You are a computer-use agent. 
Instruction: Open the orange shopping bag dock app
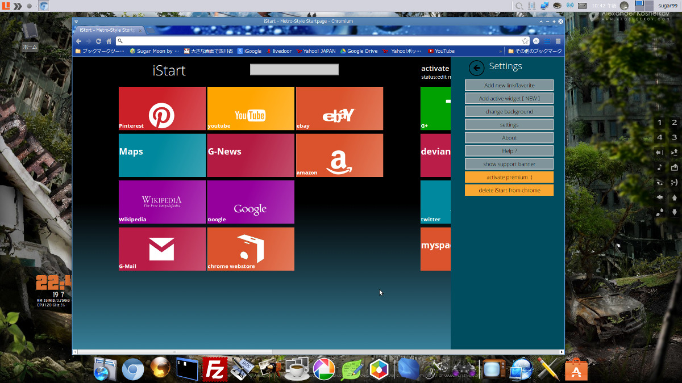click(x=576, y=369)
